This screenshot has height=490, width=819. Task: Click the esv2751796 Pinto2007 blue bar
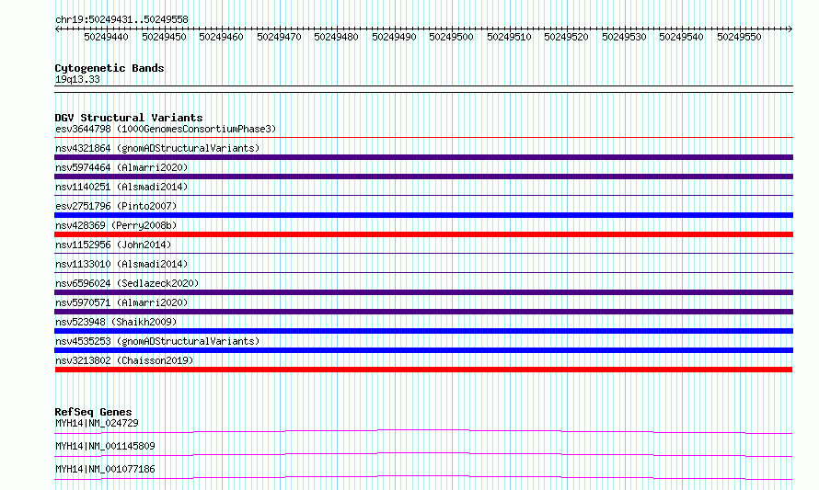pyautogui.click(x=423, y=215)
